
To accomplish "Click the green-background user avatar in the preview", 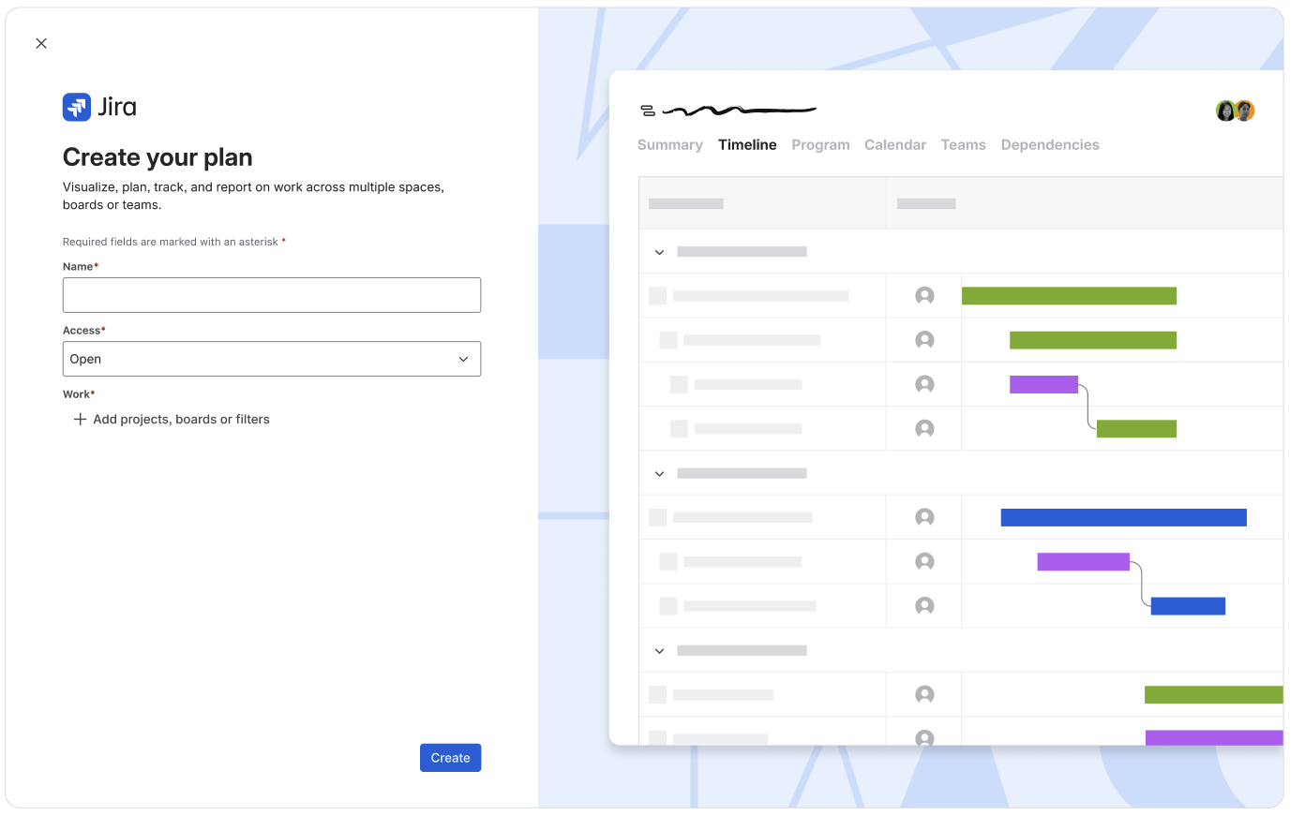I will [x=1225, y=111].
